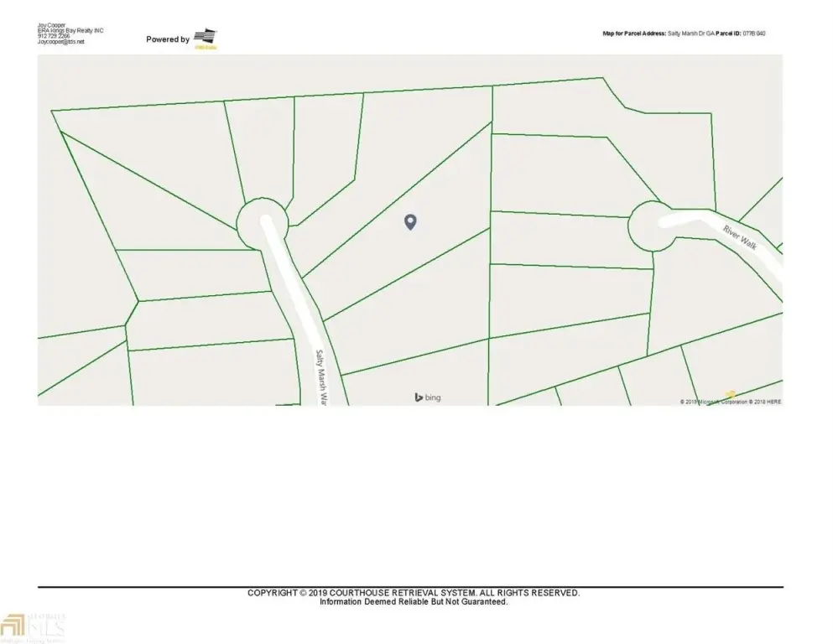Click the agent phone number
Screen dimensions: 833x644
54,36
